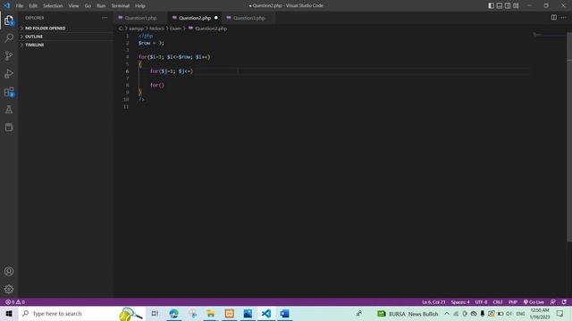
Task: Click the feedback icon in status bar
Action: click(552, 302)
